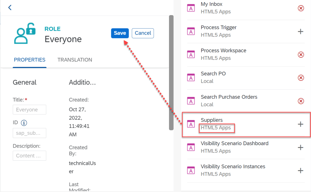Click the Save button

coord(120,33)
